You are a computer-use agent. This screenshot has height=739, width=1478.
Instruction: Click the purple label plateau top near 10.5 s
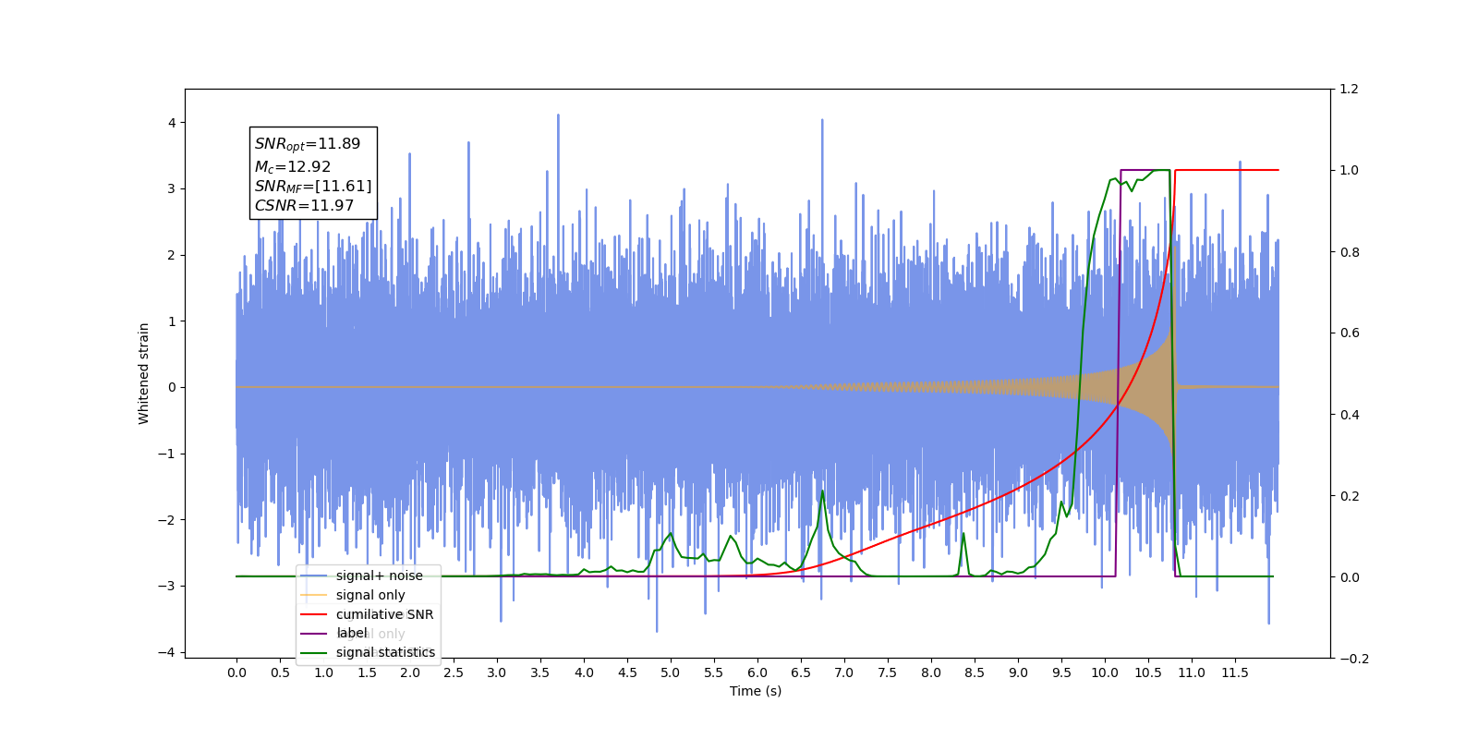[x=1145, y=170]
